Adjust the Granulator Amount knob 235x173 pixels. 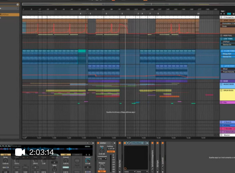pos(66,160)
